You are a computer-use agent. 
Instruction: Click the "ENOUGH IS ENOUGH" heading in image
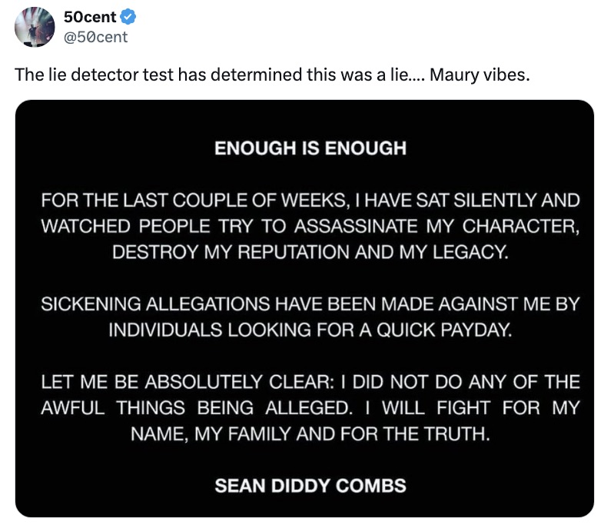tap(310, 148)
